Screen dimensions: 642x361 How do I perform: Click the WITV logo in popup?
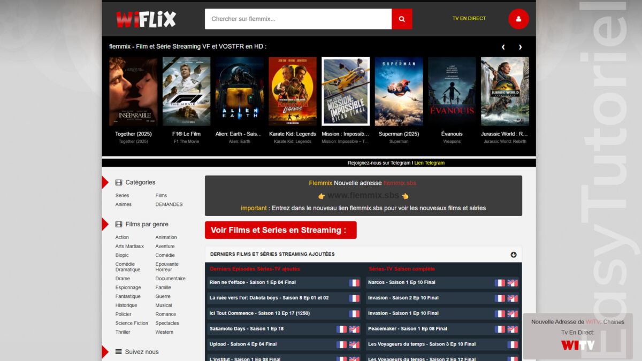click(x=578, y=345)
